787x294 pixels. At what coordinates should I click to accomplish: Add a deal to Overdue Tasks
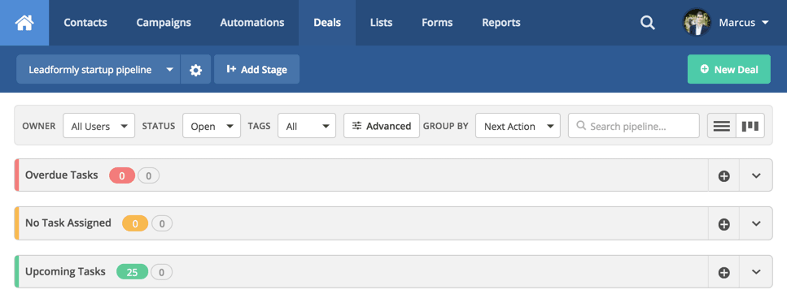(724, 175)
